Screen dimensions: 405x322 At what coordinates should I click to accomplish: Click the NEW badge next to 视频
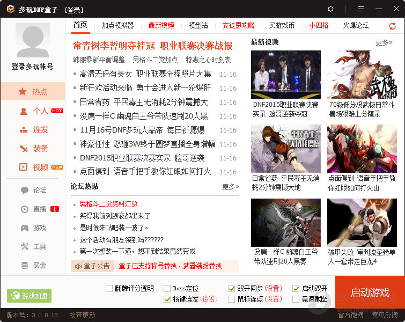(x=57, y=167)
